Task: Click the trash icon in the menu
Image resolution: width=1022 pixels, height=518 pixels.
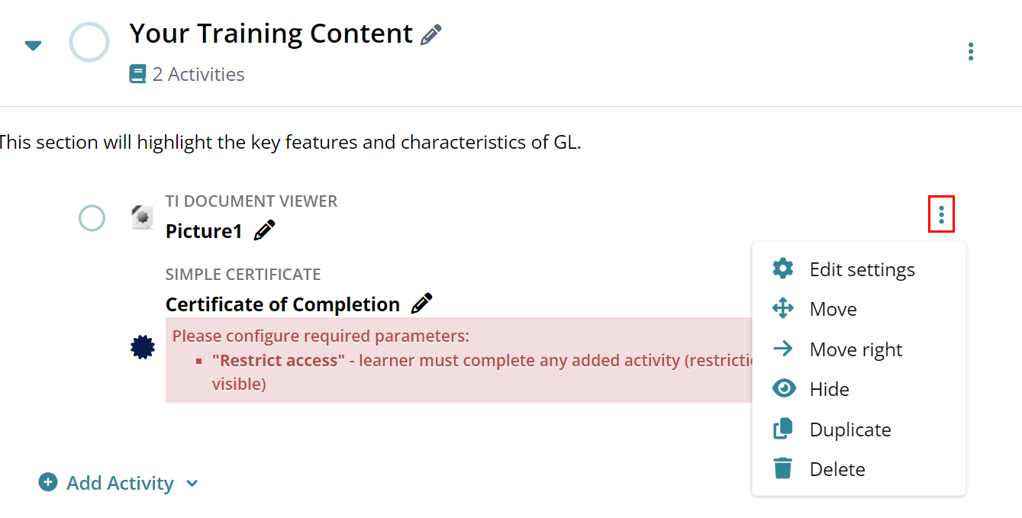Action: pyautogui.click(x=783, y=468)
